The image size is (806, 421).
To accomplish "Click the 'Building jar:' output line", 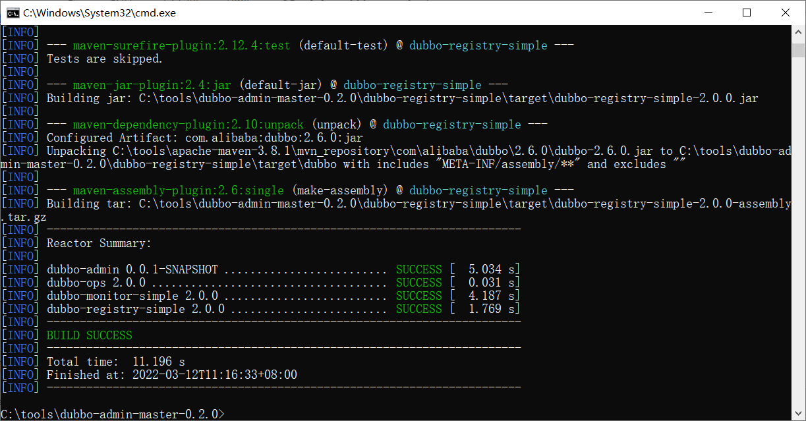I will (402, 98).
